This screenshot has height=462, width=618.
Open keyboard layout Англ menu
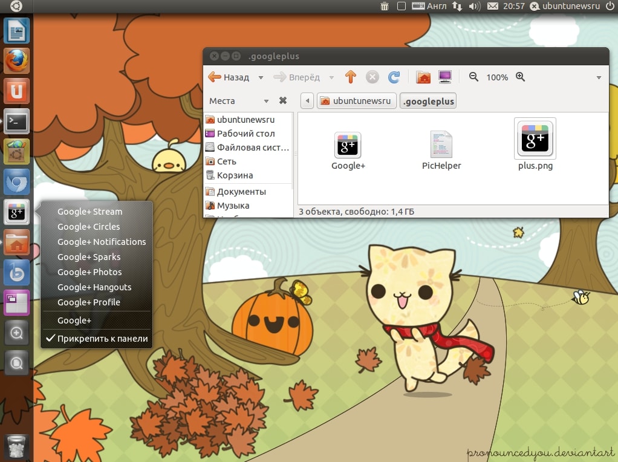[x=429, y=6]
